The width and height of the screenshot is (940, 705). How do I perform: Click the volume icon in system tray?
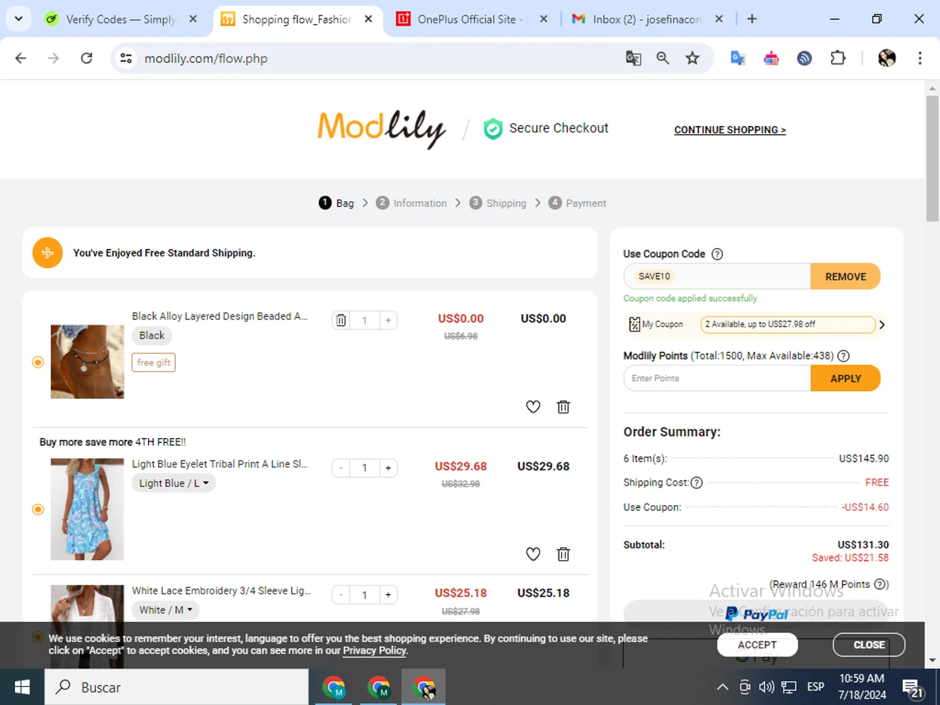pyautogui.click(x=766, y=687)
